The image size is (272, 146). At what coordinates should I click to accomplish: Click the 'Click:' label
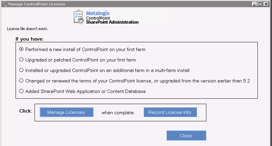point(26,111)
